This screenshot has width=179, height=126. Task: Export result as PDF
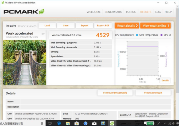(103, 26)
